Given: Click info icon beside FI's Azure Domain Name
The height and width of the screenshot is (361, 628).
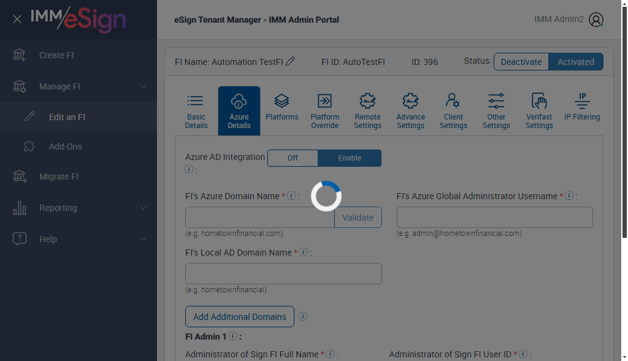Looking at the screenshot, I should tap(291, 196).
